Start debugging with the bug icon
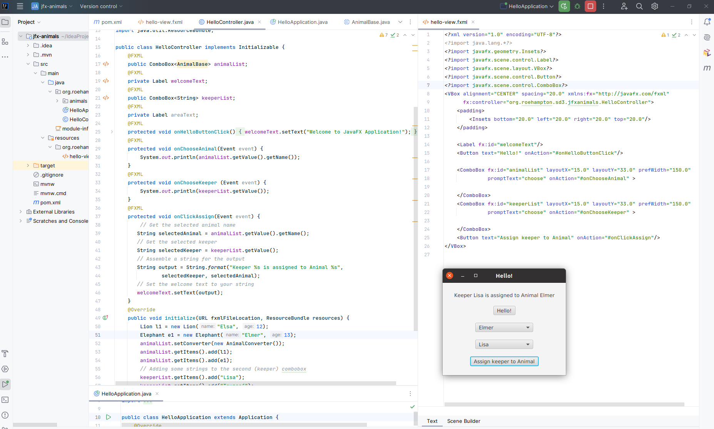This screenshot has height=429, width=714. pos(577,6)
